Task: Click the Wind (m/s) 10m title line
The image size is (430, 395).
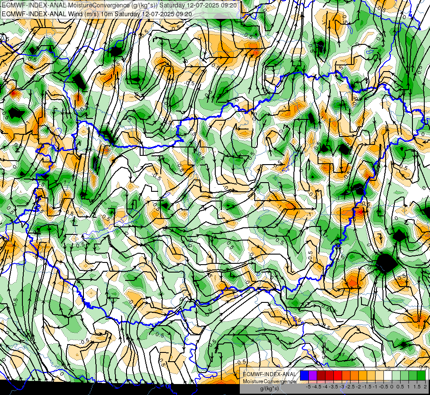Action: click(97, 14)
